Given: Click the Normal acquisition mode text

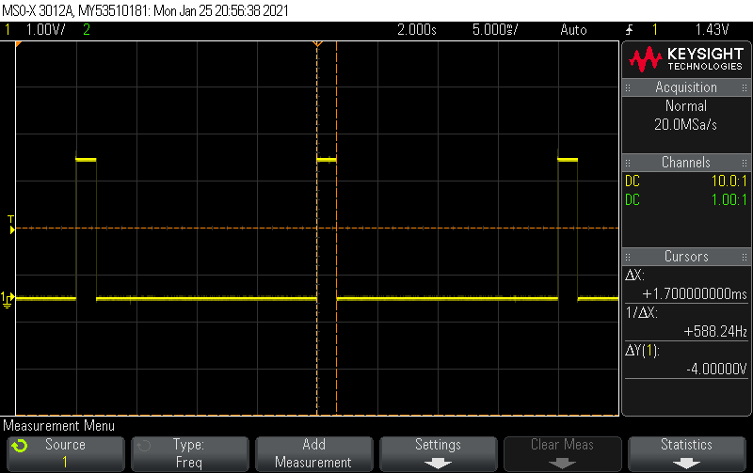Looking at the screenshot, I should tap(686, 106).
